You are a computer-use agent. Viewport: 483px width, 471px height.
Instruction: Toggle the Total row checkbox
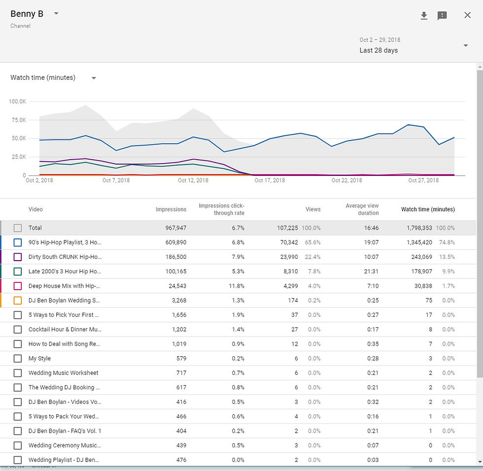(18, 228)
